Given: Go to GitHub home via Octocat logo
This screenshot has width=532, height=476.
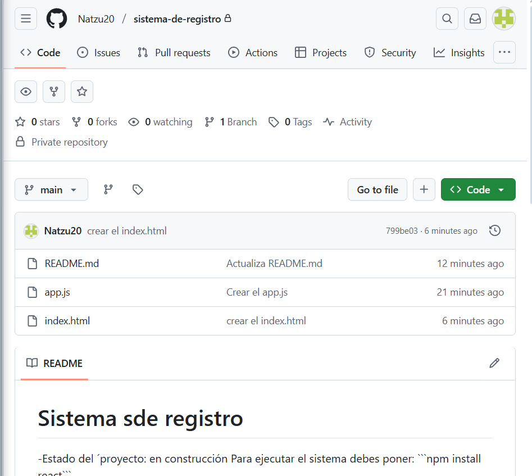Looking at the screenshot, I should (57, 19).
